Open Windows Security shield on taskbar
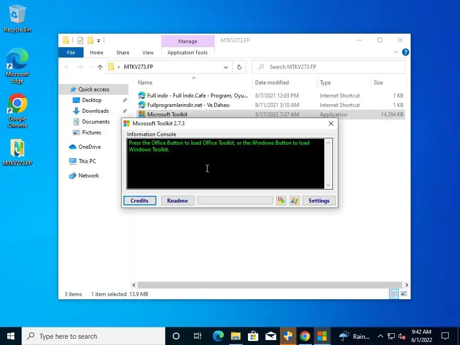This screenshot has height=345, width=460. click(288, 336)
